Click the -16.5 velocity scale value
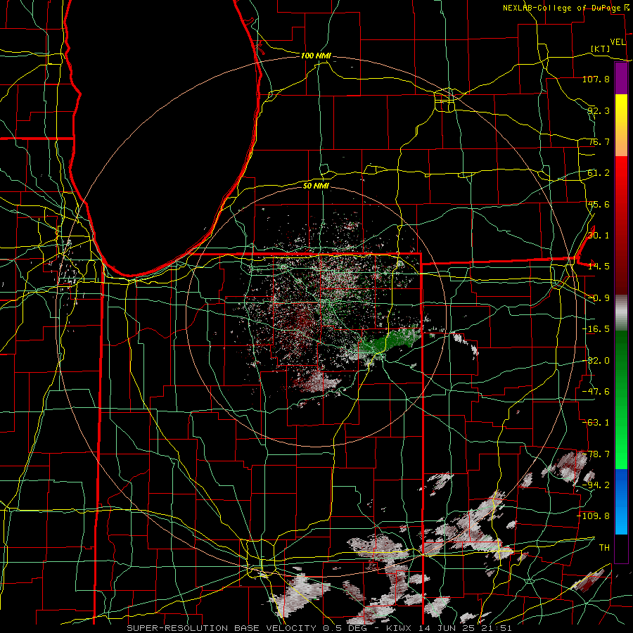The image size is (633, 633). coord(596,329)
